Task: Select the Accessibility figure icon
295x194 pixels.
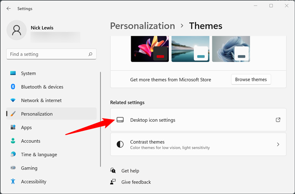Action: [x=13, y=182]
